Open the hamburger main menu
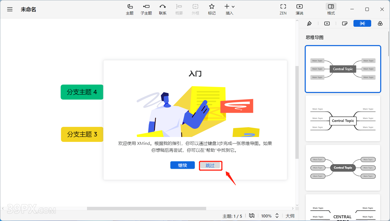 (10, 9)
